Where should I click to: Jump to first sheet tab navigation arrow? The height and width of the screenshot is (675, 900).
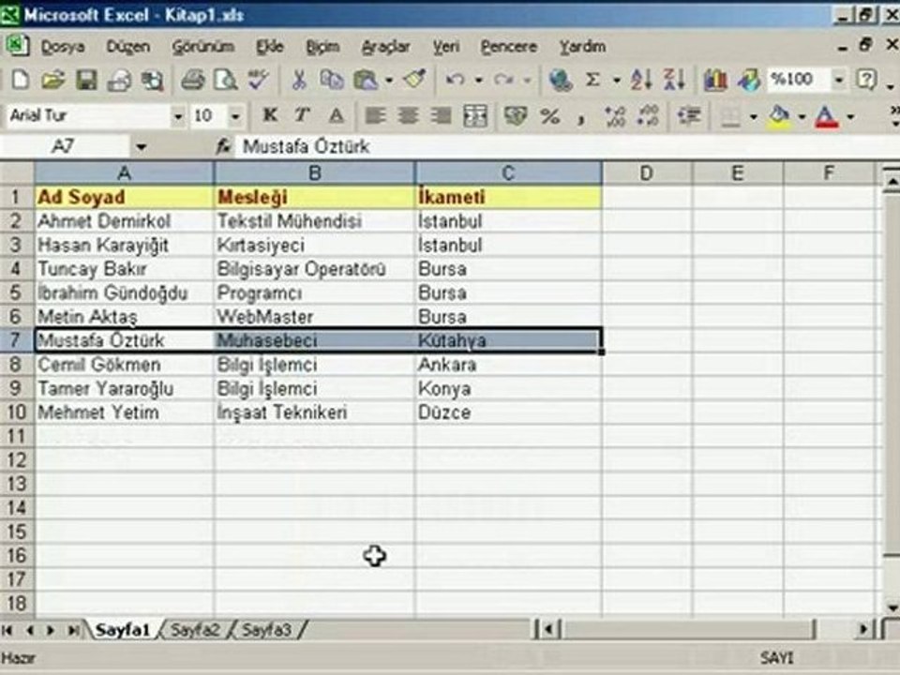click(7, 630)
